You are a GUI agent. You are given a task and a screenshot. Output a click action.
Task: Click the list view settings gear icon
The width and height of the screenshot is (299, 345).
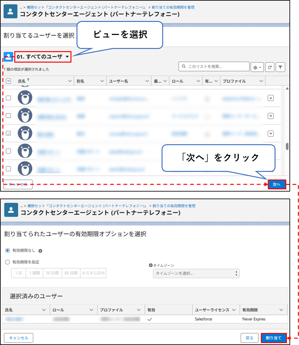[x=257, y=67]
